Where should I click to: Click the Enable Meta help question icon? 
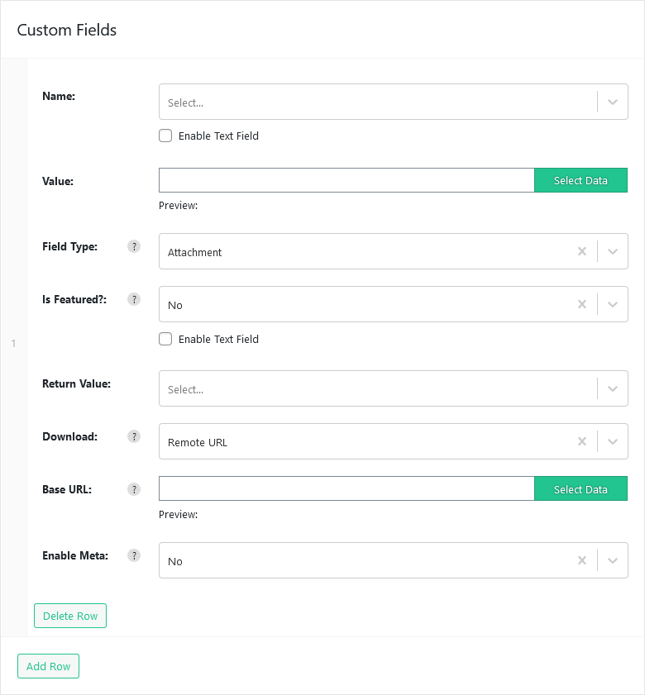(x=134, y=555)
